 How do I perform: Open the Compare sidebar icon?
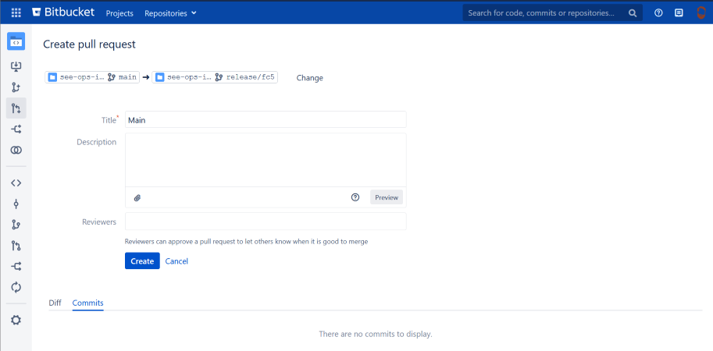16,150
